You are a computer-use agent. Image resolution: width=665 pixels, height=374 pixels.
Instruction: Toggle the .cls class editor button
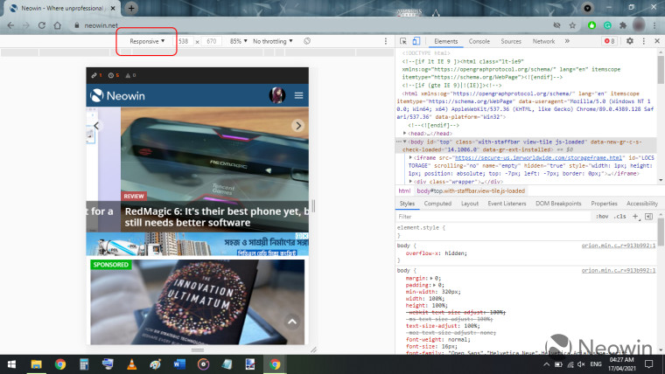[620, 217]
